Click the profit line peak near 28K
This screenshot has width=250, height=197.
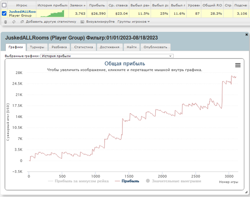[x=232, y=76]
